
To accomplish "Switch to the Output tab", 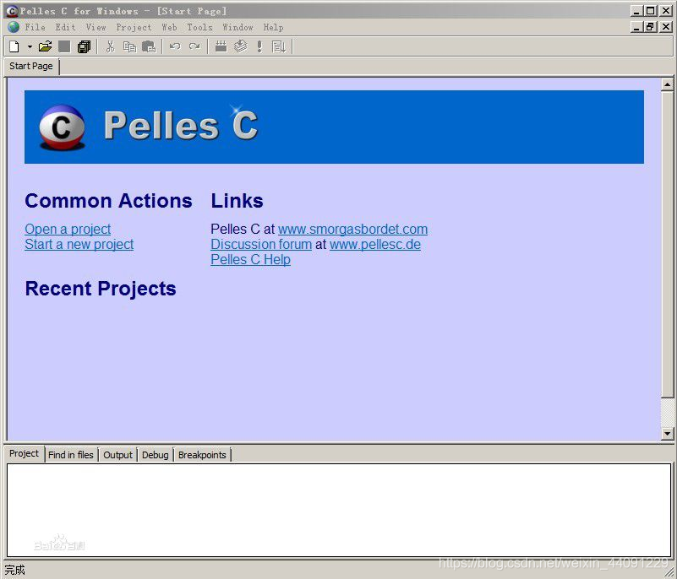I will pyautogui.click(x=117, y=455).
